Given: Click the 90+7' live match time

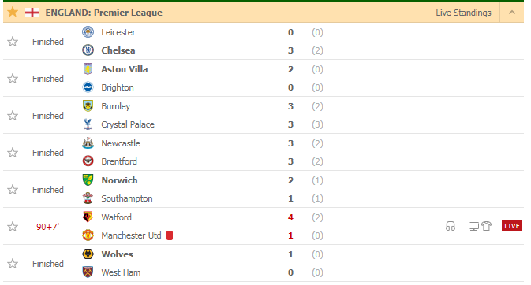Looking at the screenshot, I should (48, 227).
